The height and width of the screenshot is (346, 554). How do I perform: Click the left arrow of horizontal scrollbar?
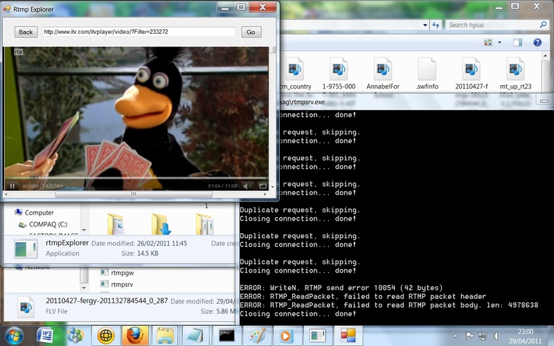click(x=6, y=194)
